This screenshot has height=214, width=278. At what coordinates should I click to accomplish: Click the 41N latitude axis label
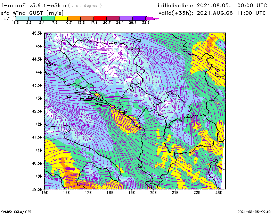pos(39,150)
